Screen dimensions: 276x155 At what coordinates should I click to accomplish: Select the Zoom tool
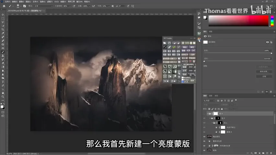click(3, 97)
